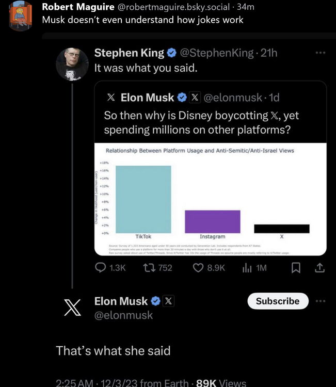Open Robert Maguire's profile name link
The image size is (336, 387).
point(78,7)
